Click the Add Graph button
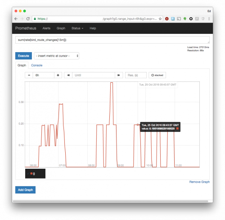 tap(25, 190)
